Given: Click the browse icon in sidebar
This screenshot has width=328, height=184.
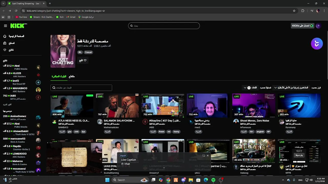Looking at the screenshot, I should coord(5,43).
